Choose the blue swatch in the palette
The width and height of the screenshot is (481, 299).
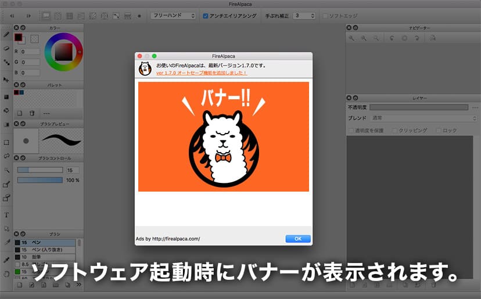point(21,92)
